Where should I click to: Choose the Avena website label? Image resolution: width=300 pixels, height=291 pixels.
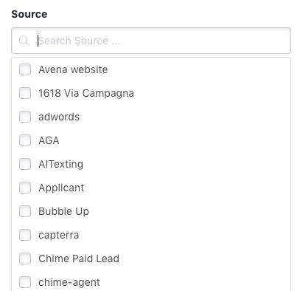(x=73, y=69)
